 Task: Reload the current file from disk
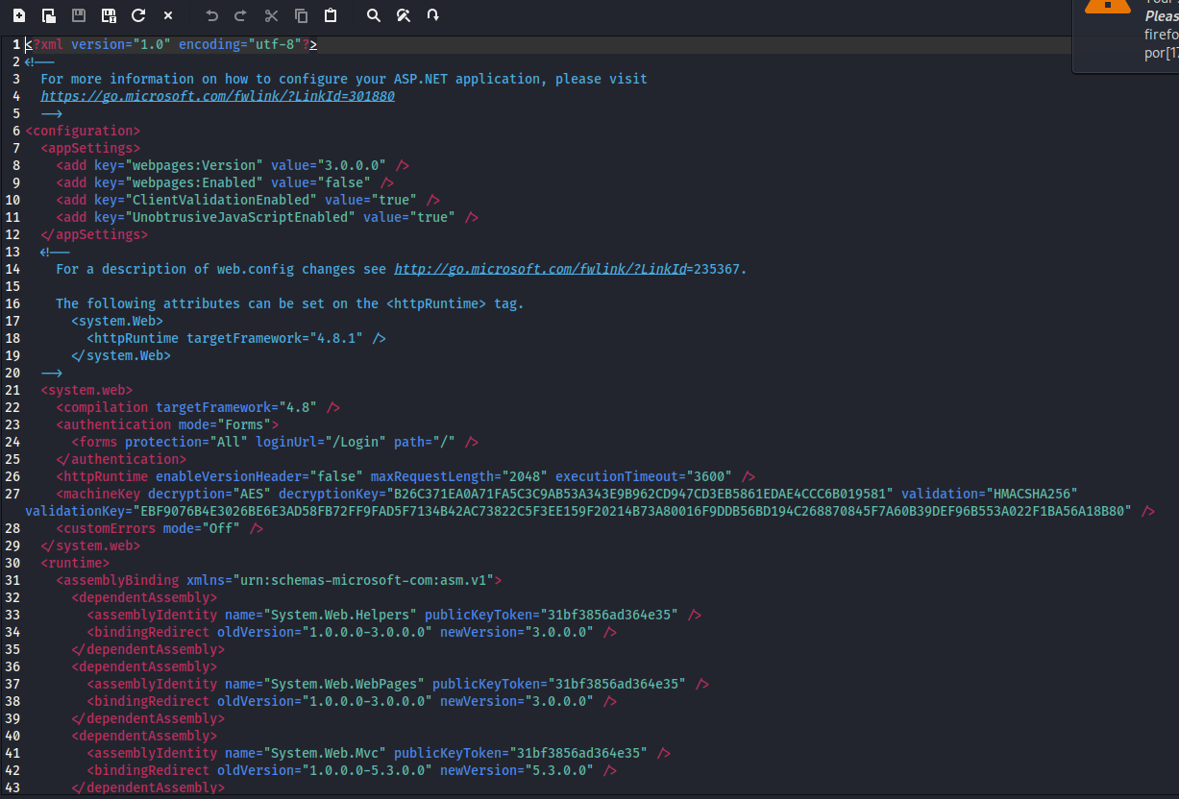[x=138, y=15]
